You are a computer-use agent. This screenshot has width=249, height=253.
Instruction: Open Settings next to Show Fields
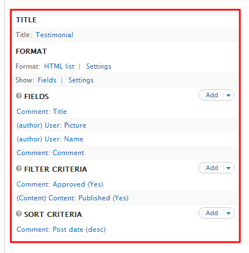coord(81,80)
